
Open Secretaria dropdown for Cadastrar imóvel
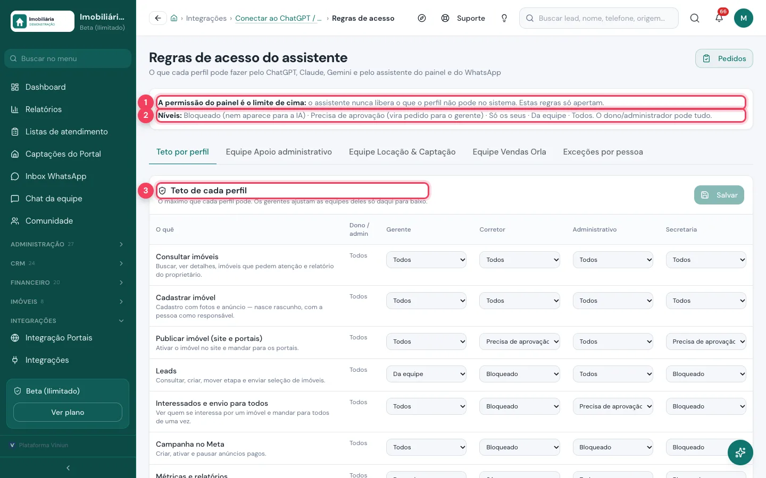pos(706,301)
